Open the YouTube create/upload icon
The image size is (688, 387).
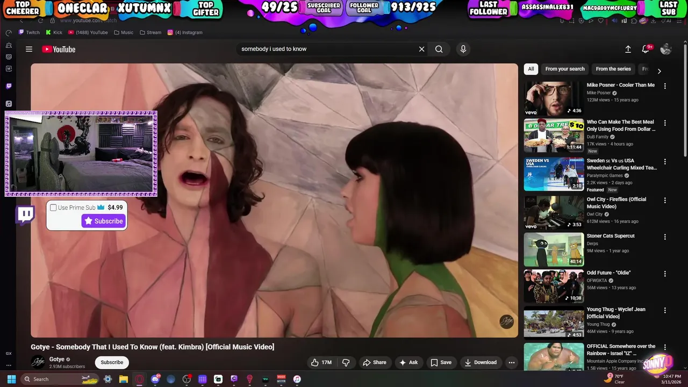click(628, 49)
